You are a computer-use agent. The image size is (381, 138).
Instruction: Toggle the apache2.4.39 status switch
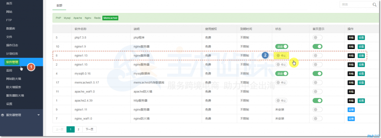point(281,101)
